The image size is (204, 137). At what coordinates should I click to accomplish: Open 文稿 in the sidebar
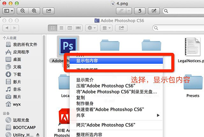pyautogui.click(x=13, y=67)
